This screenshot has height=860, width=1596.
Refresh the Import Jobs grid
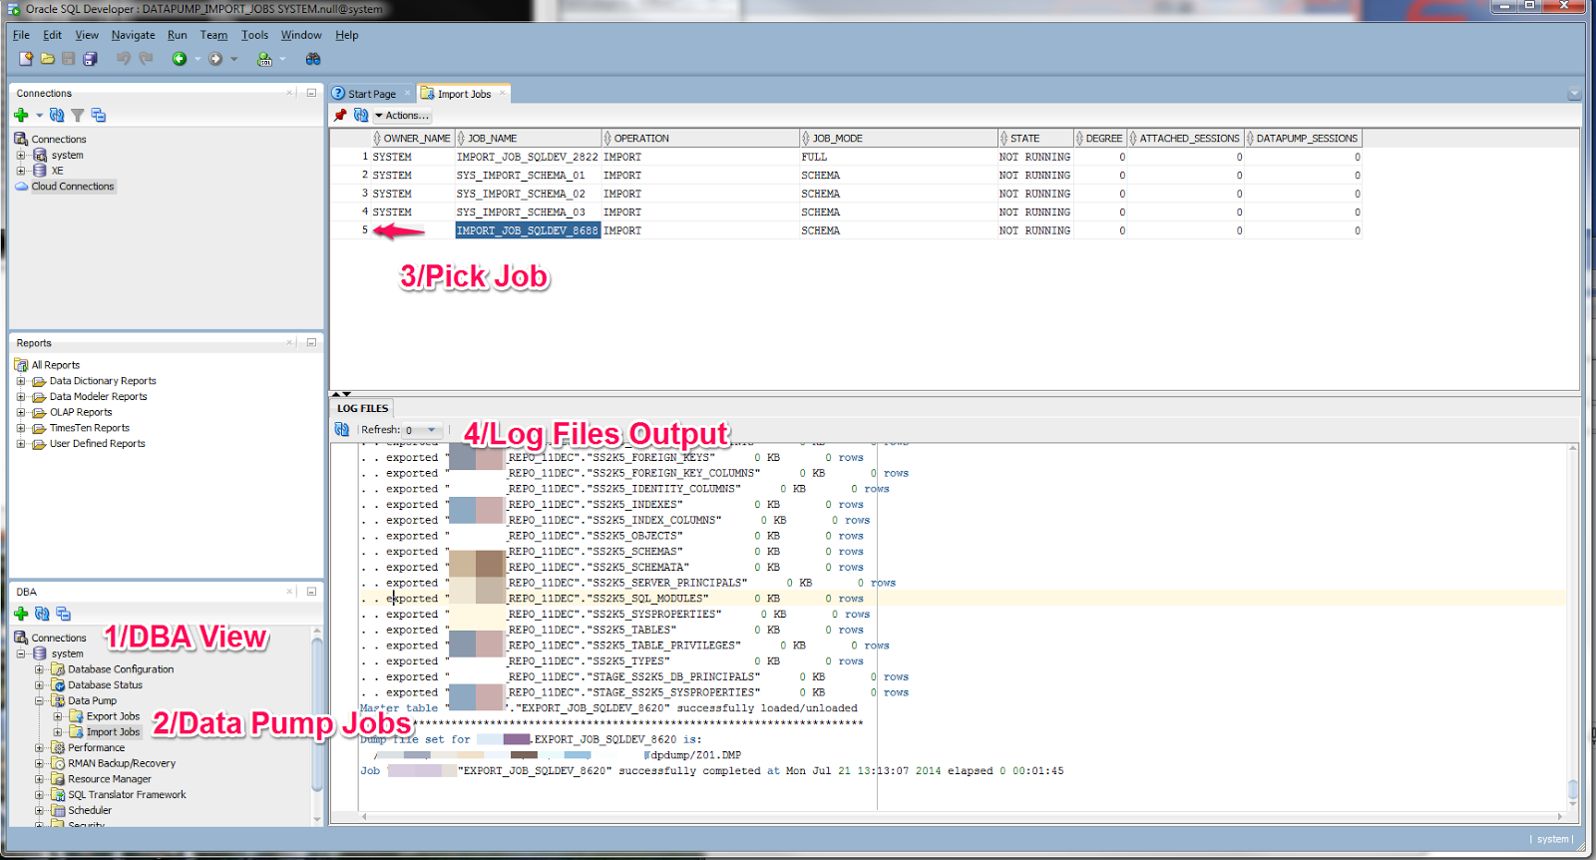click(361, 116)
